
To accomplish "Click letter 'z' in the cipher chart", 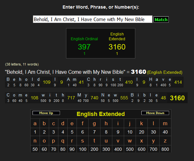I will pyautogui.click(x=165, y=141).
